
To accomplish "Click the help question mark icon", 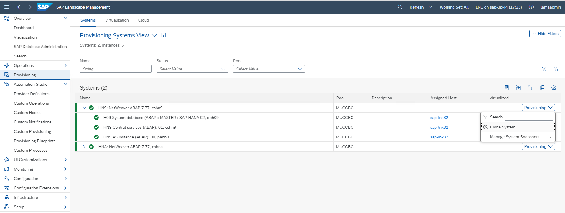I will click(531, 7).
